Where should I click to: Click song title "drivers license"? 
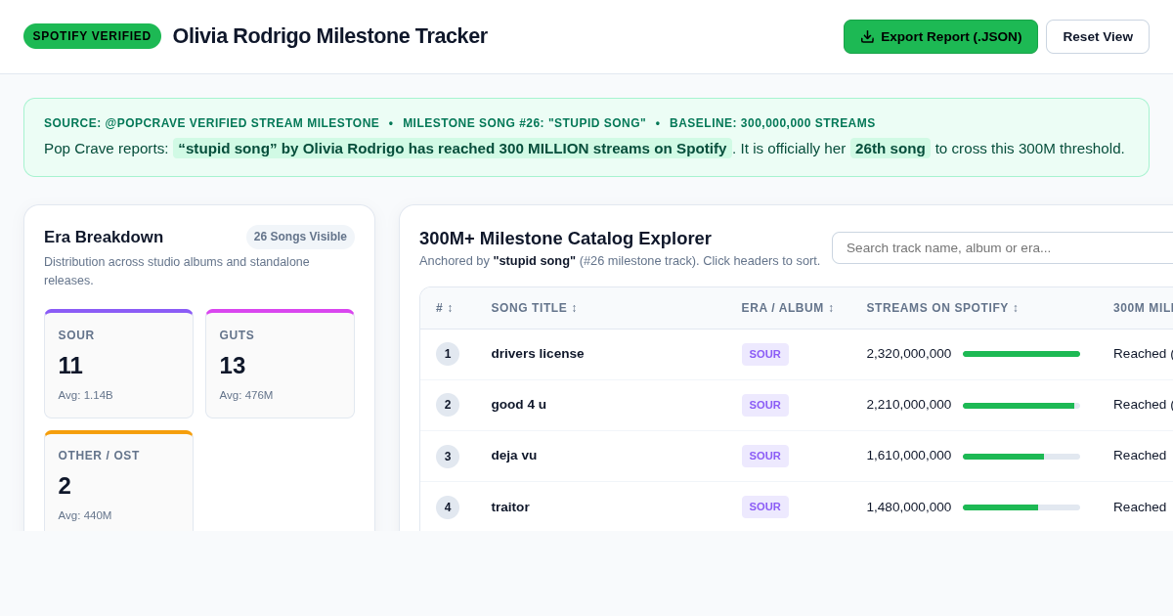pyautogui.click(x=538, y=354)
